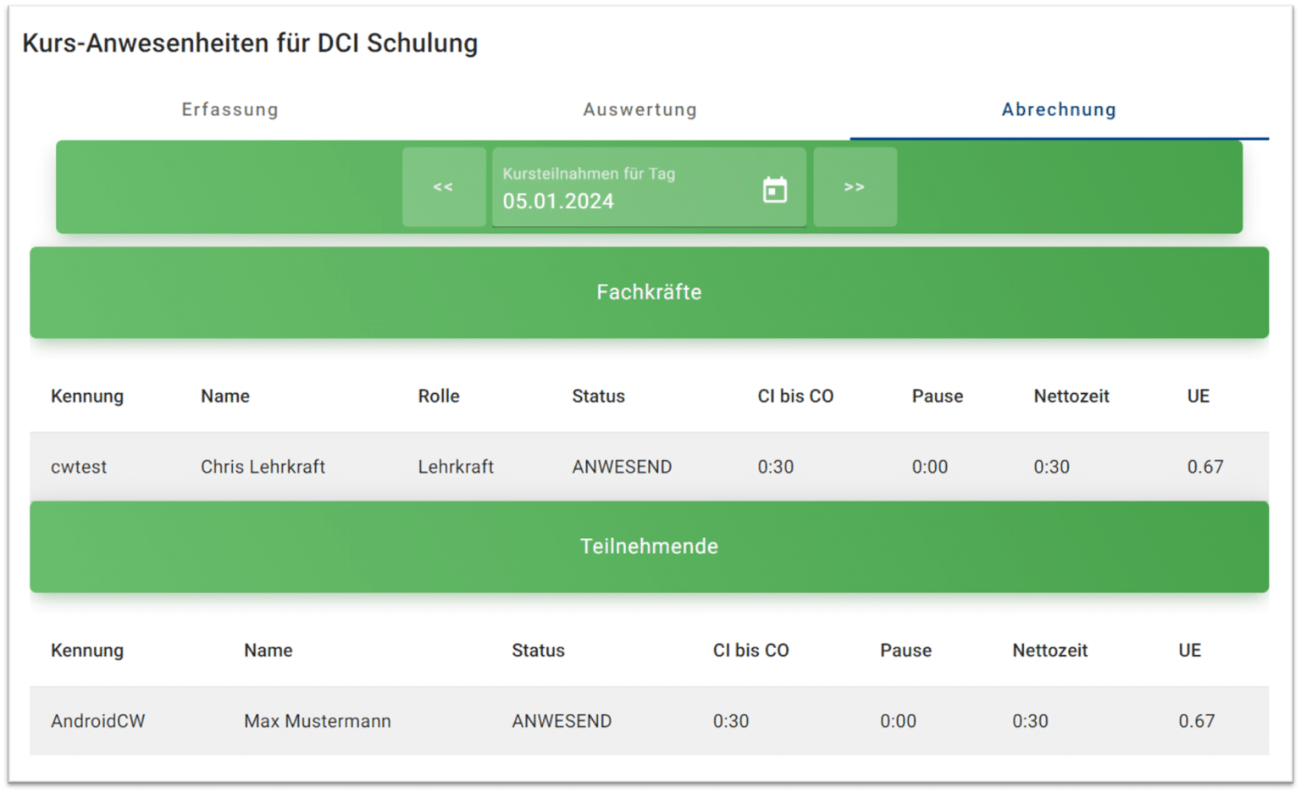
Task: Click the Status column header in Teilnehmende table
Action: click(537, 651)
